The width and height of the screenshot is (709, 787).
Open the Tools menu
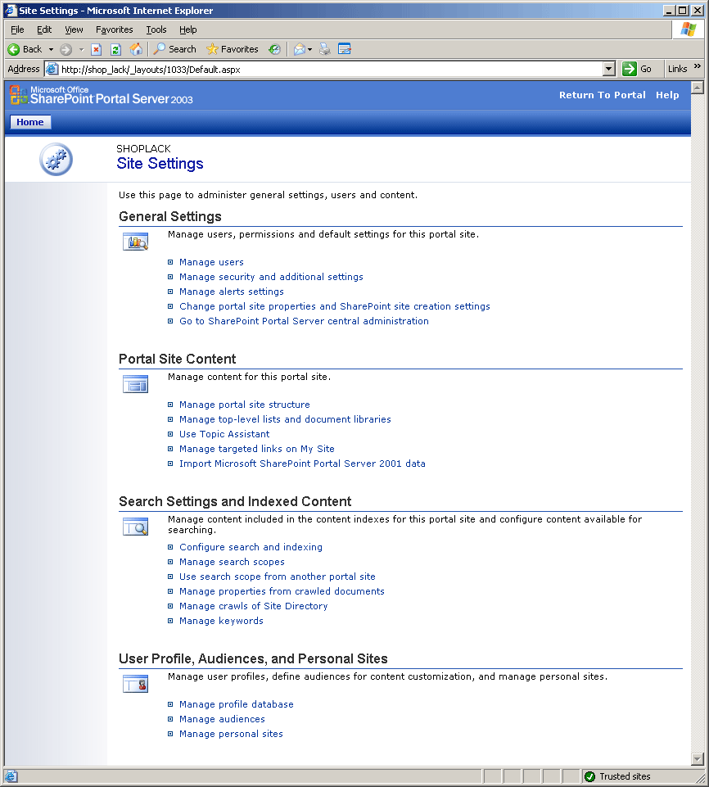tap(156, 29)
